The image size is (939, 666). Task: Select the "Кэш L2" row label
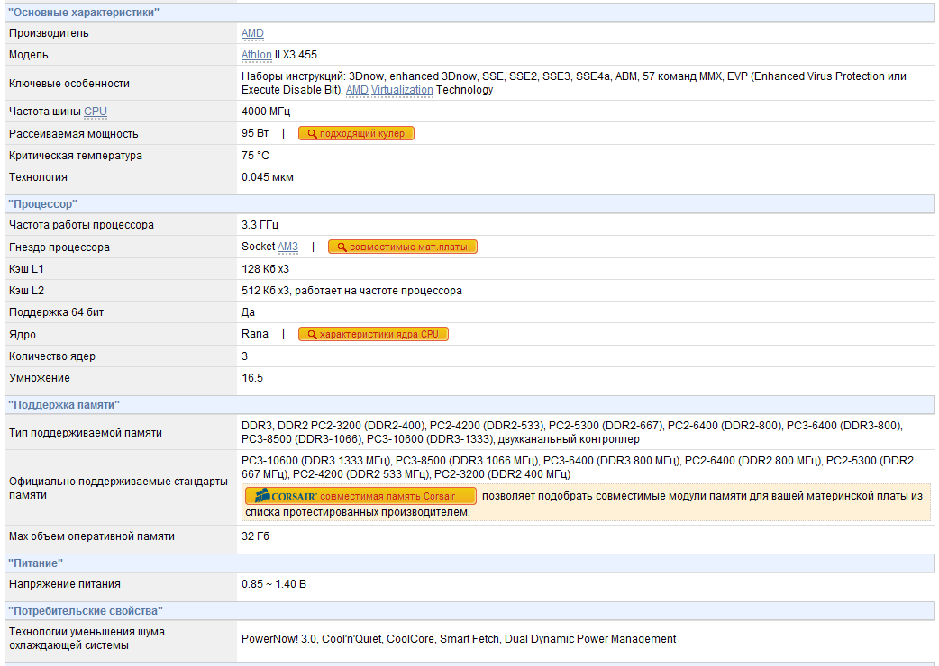pyautogui.click(x=26, y=291)
